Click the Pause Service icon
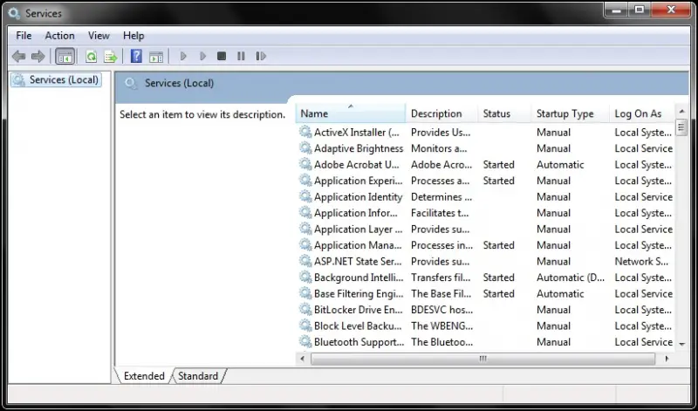 click(x=241, y=56)
